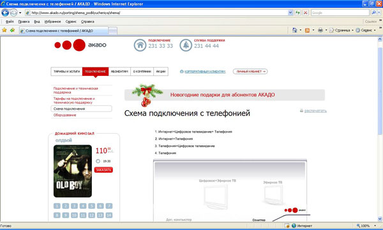Image resolution: width=383 pixels, height=230 pixels.
Task: Click the red Stop loading icon
Action: tap(305, 13)
